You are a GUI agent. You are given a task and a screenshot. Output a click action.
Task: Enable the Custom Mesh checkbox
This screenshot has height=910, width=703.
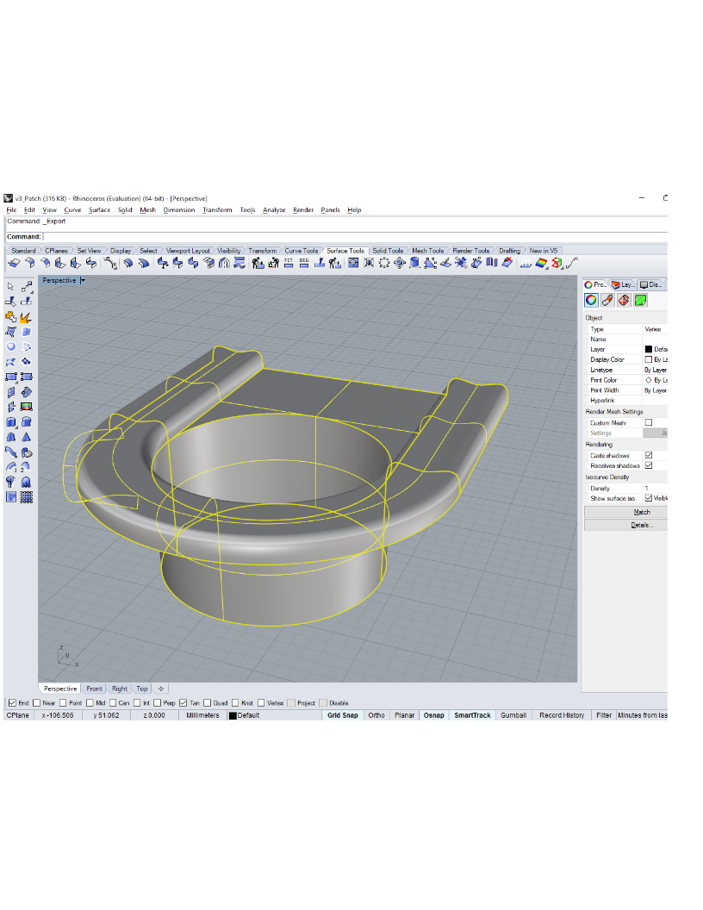(x=649, y=422)
